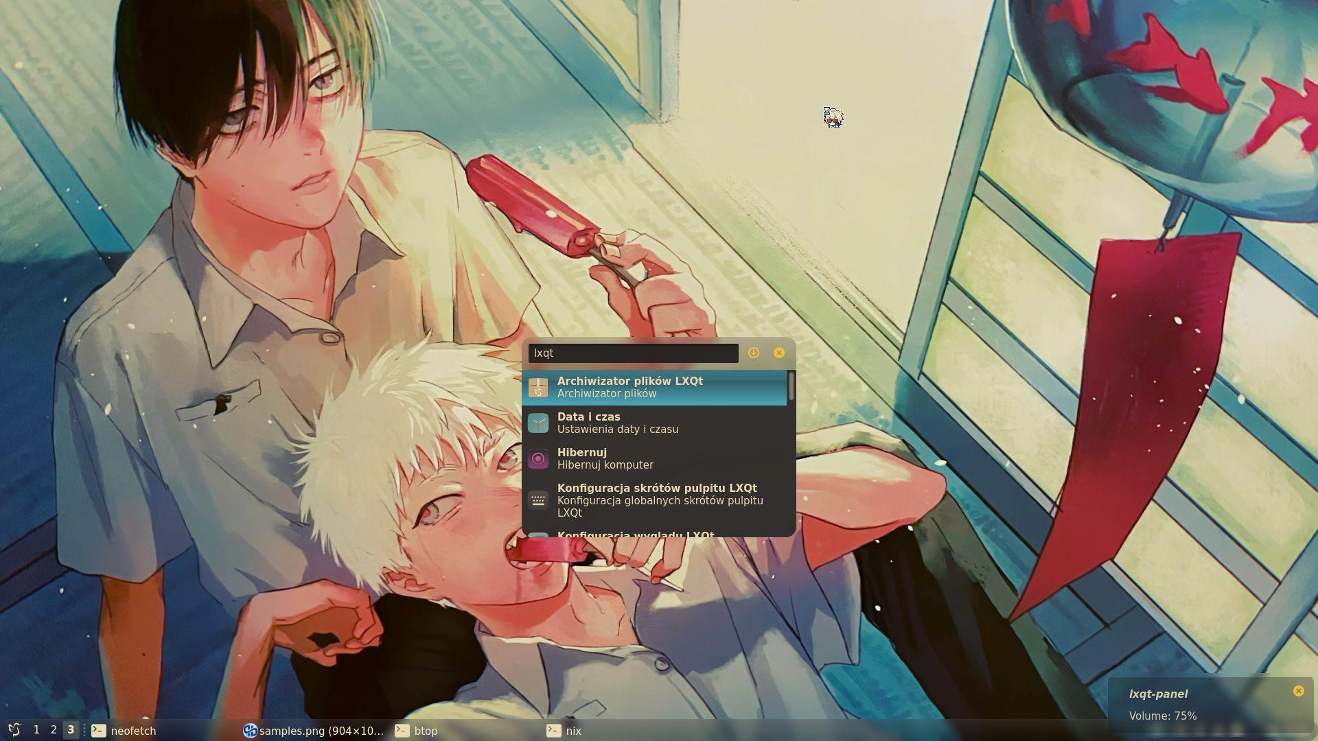The image size is (1318, 741).
Task: Click the Volume: 75% notification text
Action: pos(1162,716)
